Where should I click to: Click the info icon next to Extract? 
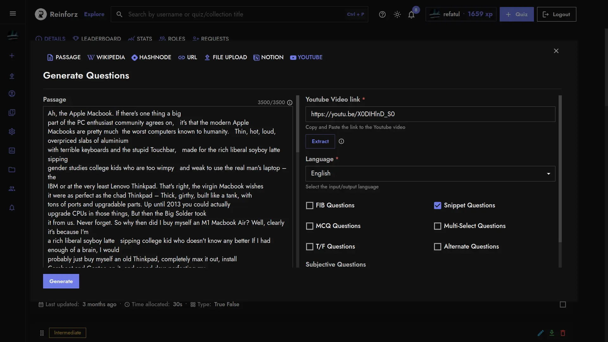click(x=341, y=142)
